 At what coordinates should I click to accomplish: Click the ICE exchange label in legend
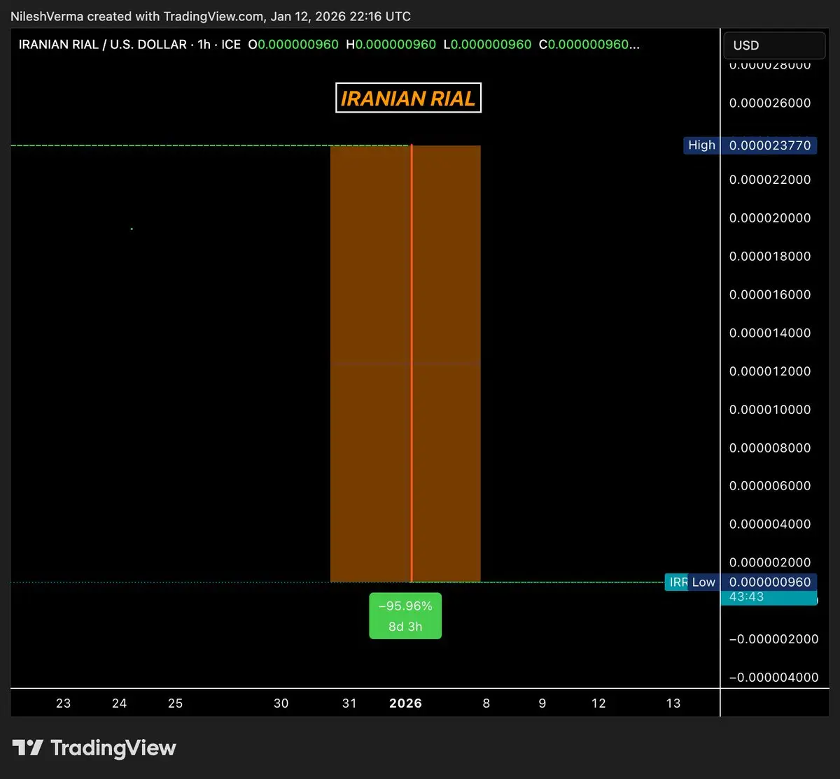tap(231, 45)
